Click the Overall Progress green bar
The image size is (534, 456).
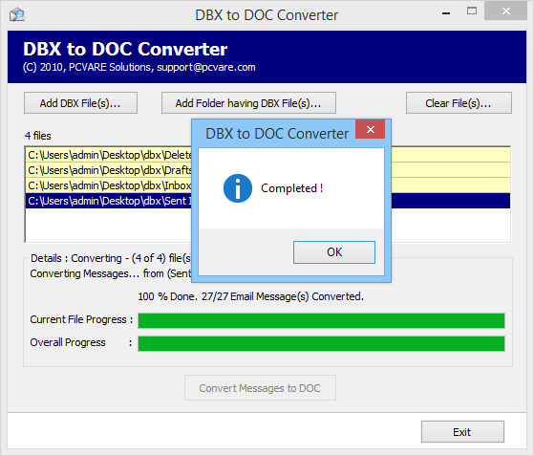click(321, 343)
